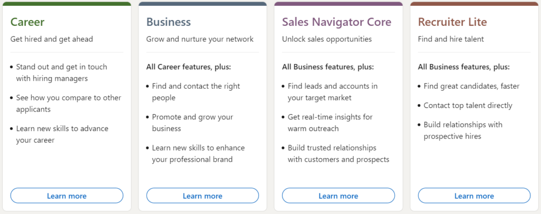Click 'Contact top talent directly' bullet
541x214 pixels.
click(468, 105)
